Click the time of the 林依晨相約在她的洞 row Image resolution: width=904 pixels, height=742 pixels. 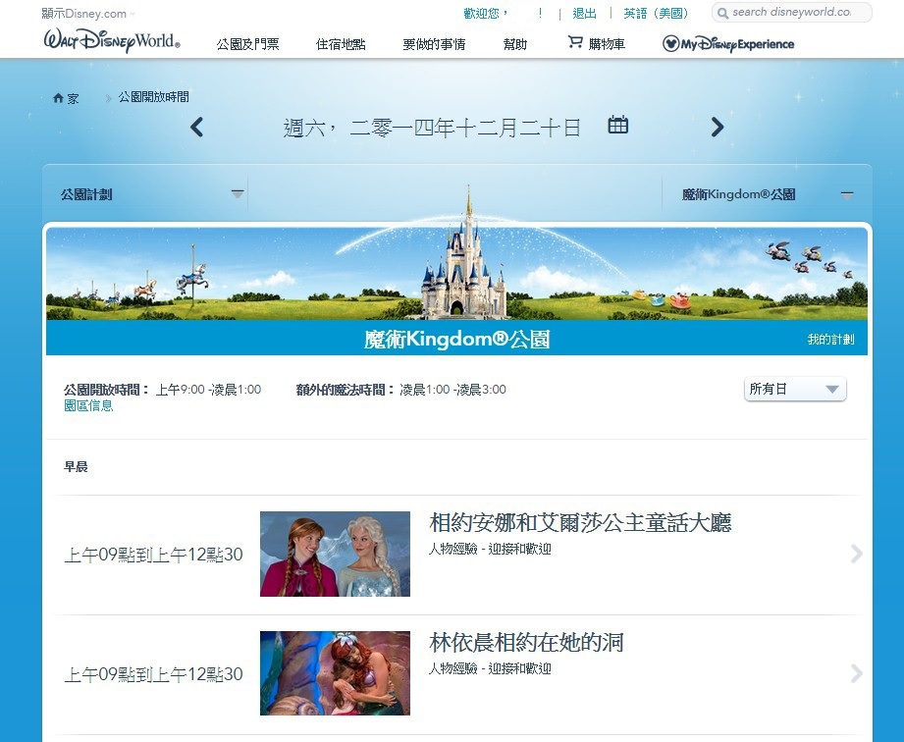(153, 674)
